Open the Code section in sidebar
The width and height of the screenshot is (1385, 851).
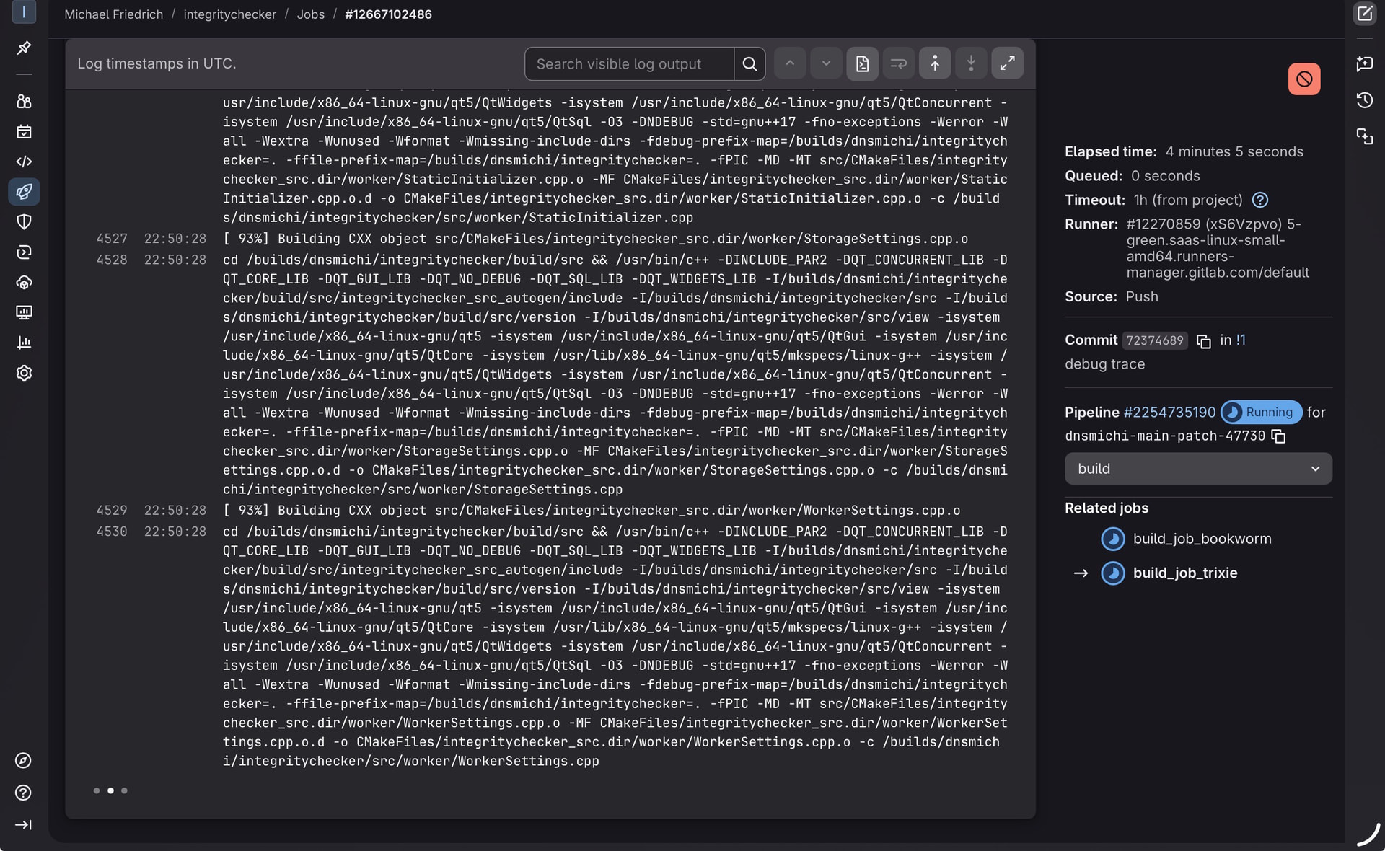point(24,162)
